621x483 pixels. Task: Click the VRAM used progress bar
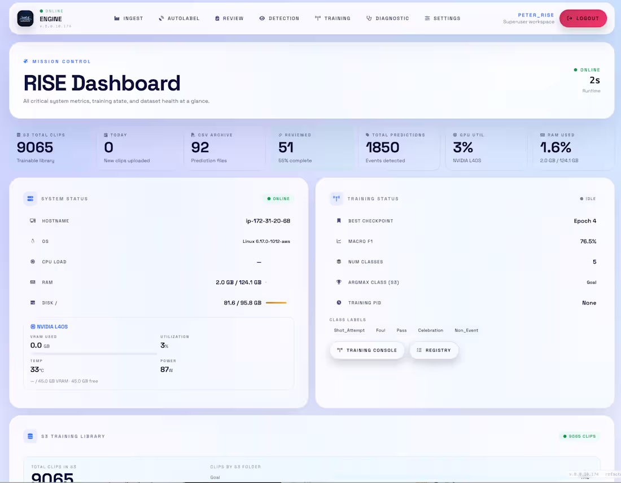94,354
